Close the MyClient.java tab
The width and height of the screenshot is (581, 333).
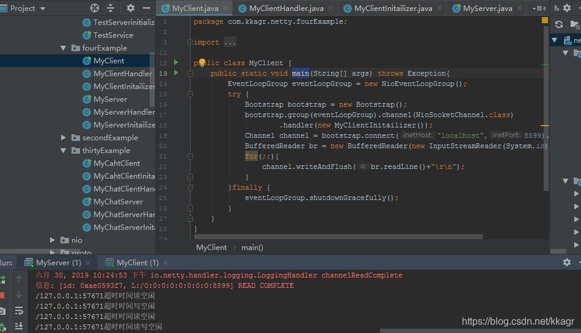coord(225,8)
